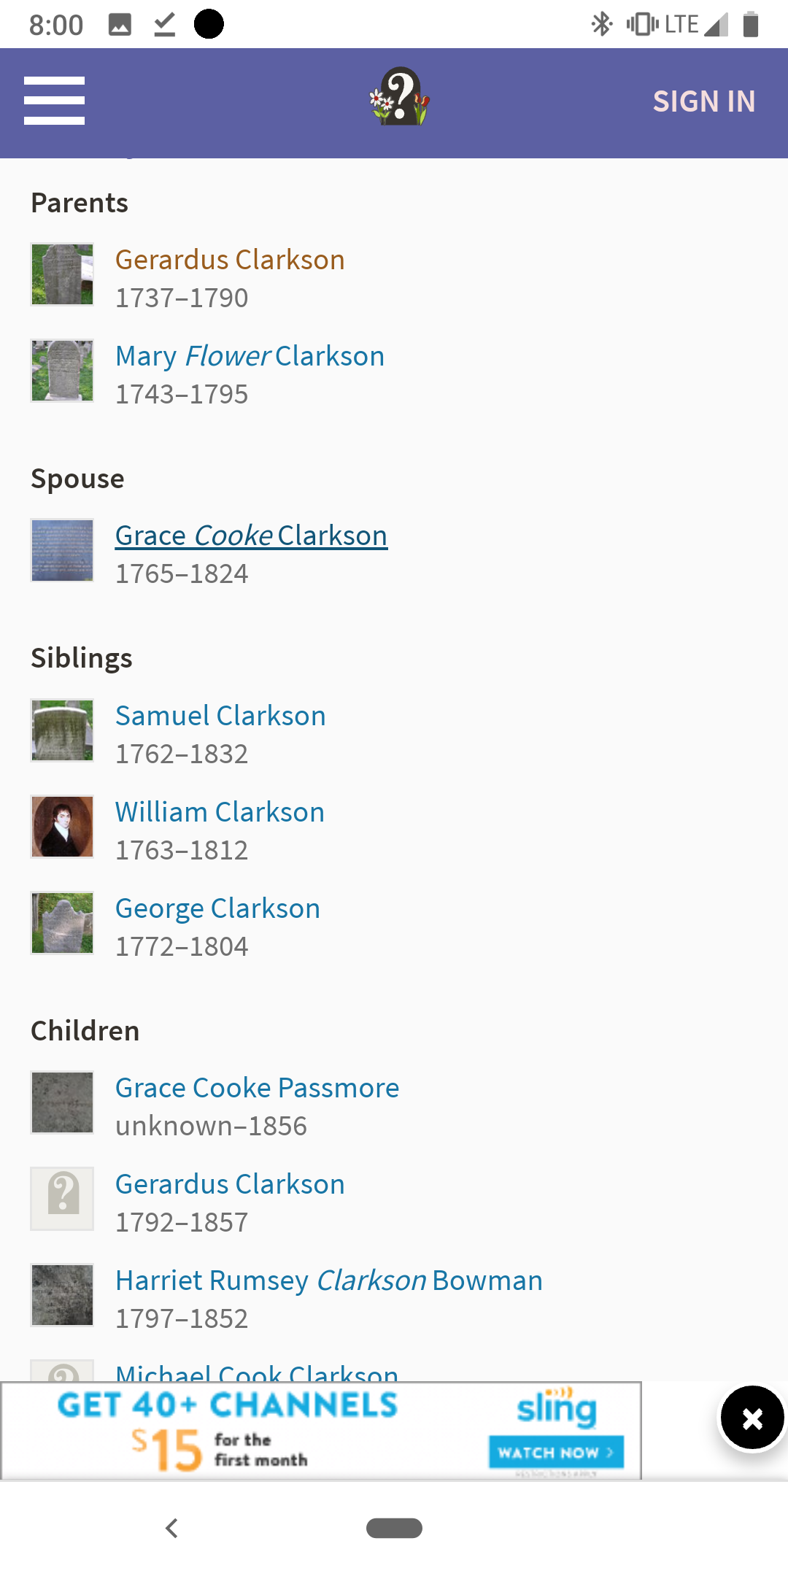Viewport: 788px width, 1576px height.
Task: Tap placeholder icon for Gerardus Clarkson 1792–1857
Action: click(x=62, y=1199)
